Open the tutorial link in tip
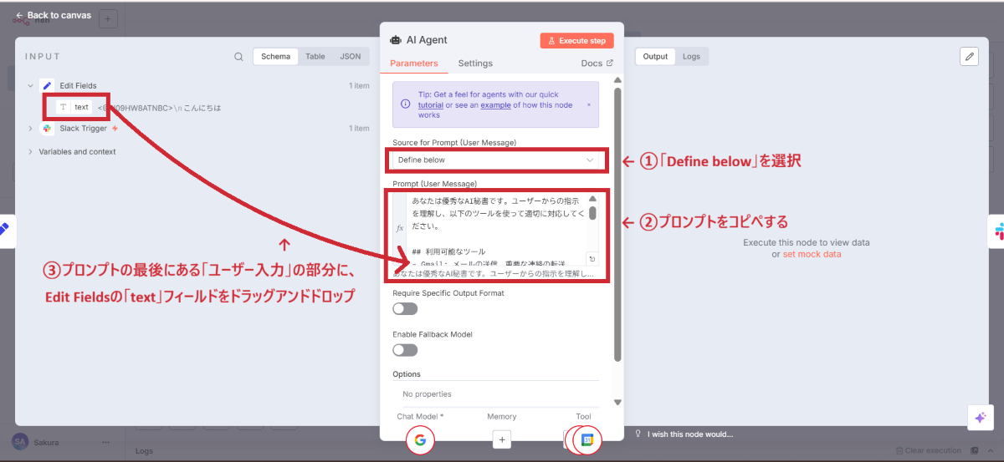This screenshot has width=1004, height=462. 430,104
